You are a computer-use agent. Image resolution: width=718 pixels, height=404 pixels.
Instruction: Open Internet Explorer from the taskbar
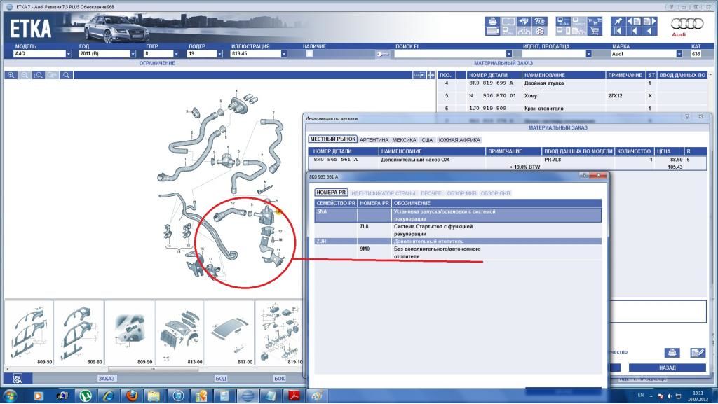click(x=108, y=396)
